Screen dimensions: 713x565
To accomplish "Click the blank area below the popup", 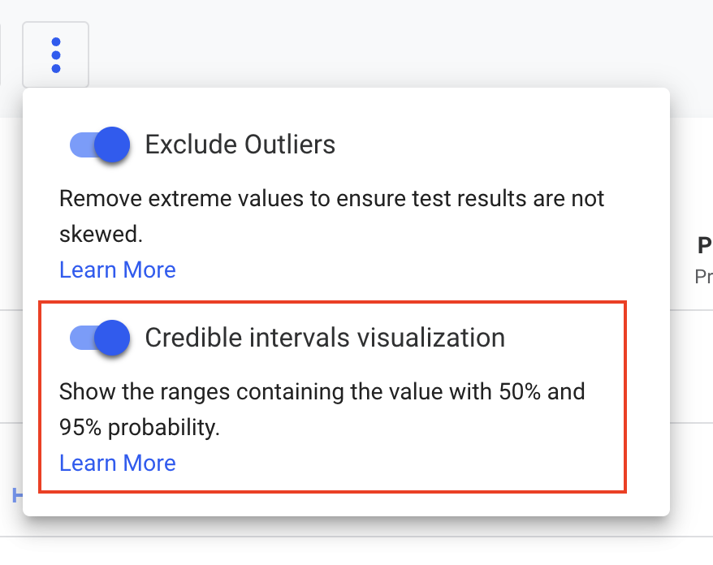I will [x=346, y=551].
